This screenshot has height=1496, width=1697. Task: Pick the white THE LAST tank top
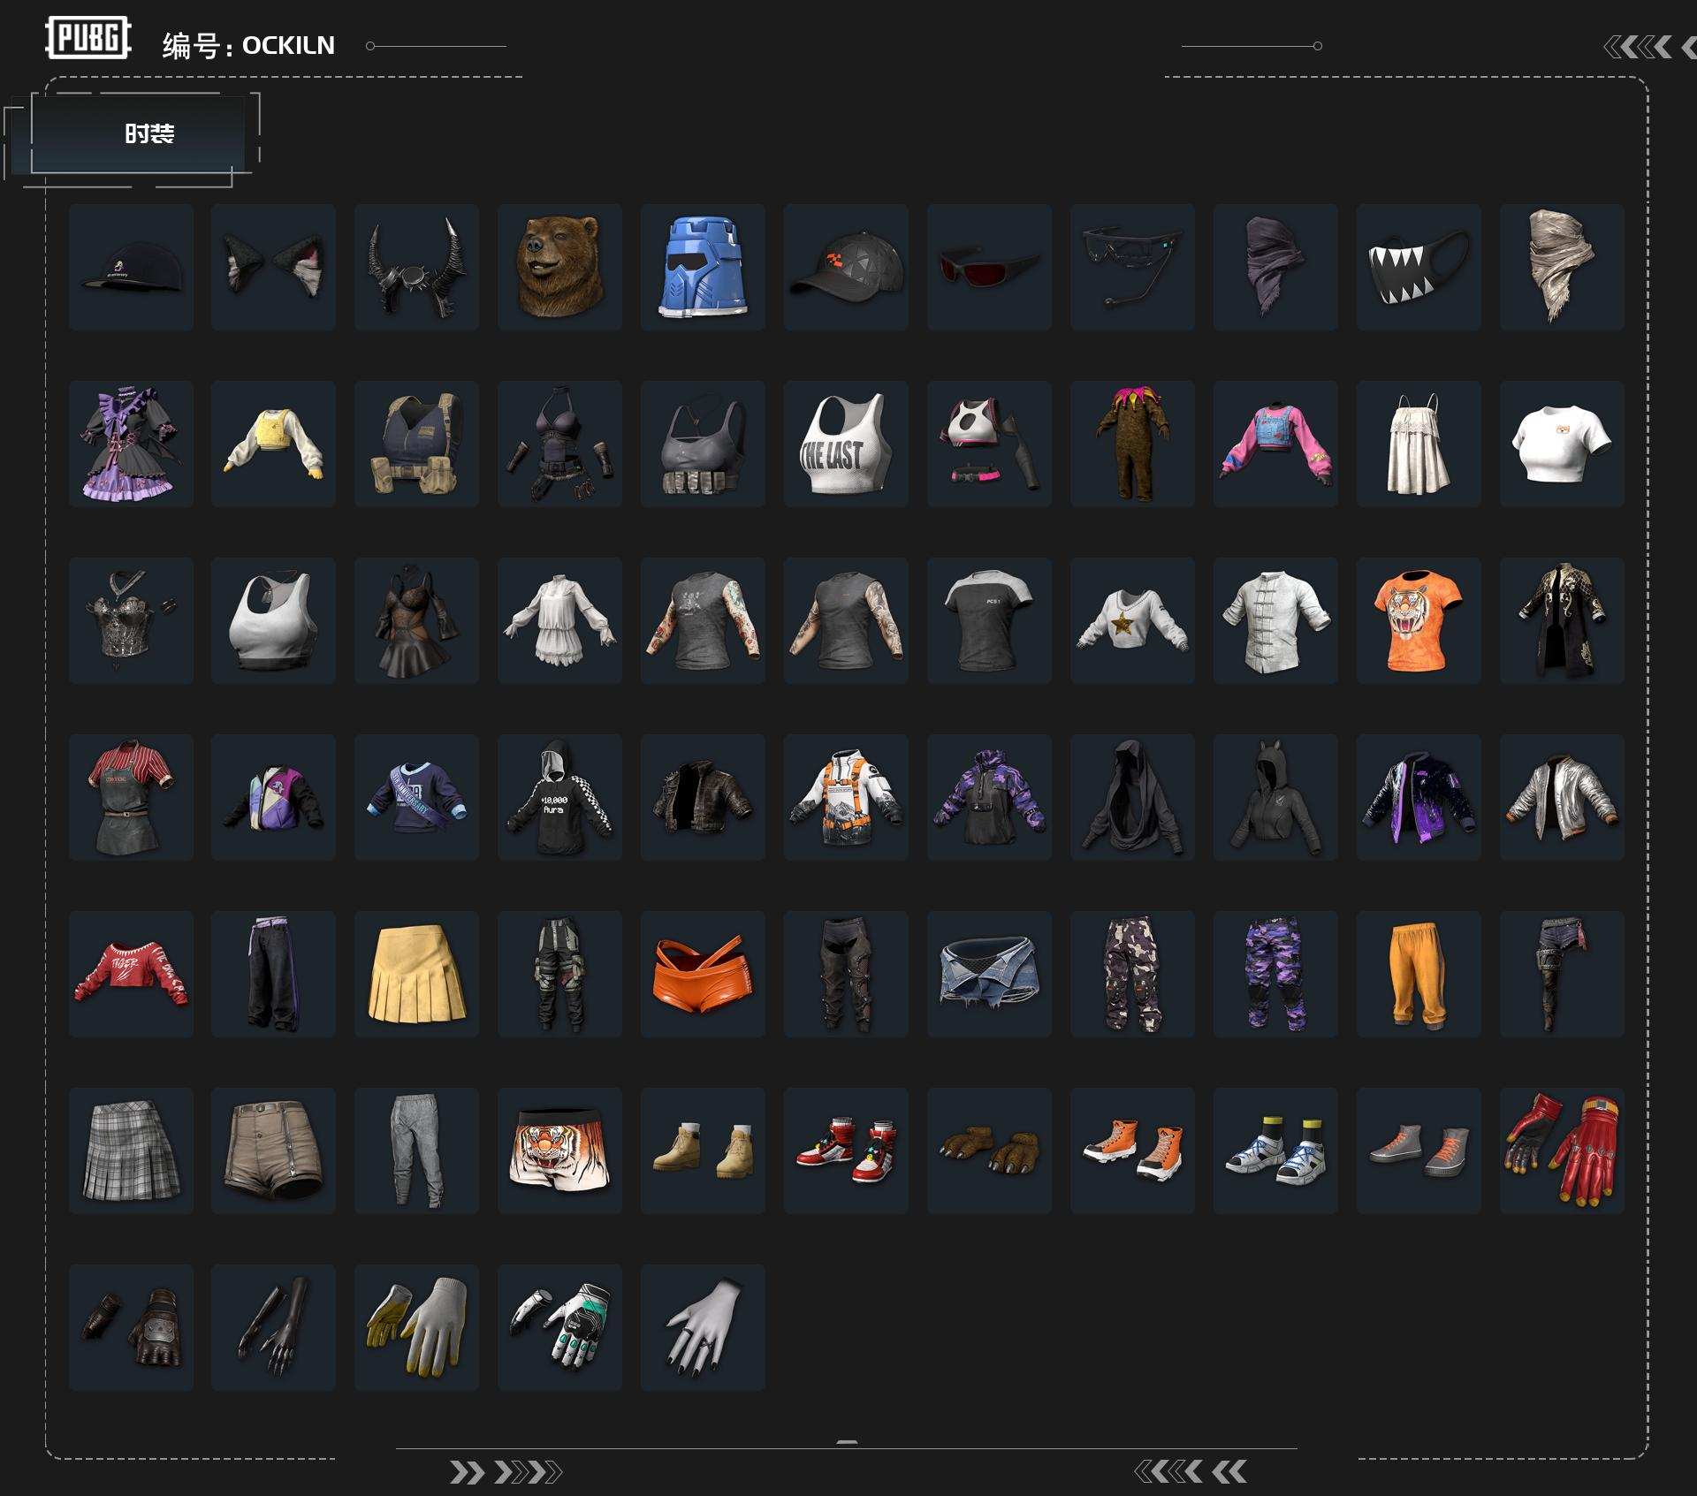[x=846, y=444]
